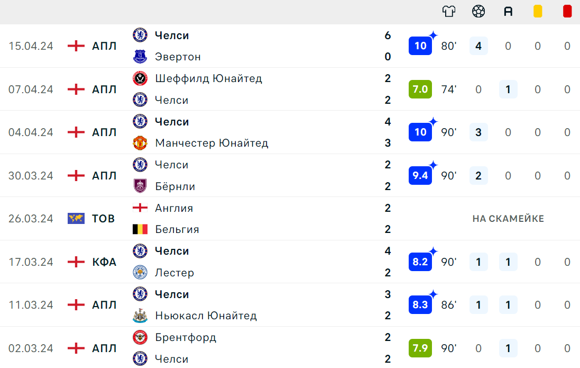Click the Burnley club crest
Viewport: 580px width, 368px height.
(140, 186)
